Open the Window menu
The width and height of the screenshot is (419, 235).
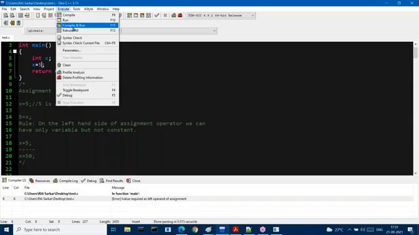coord(103,9)
